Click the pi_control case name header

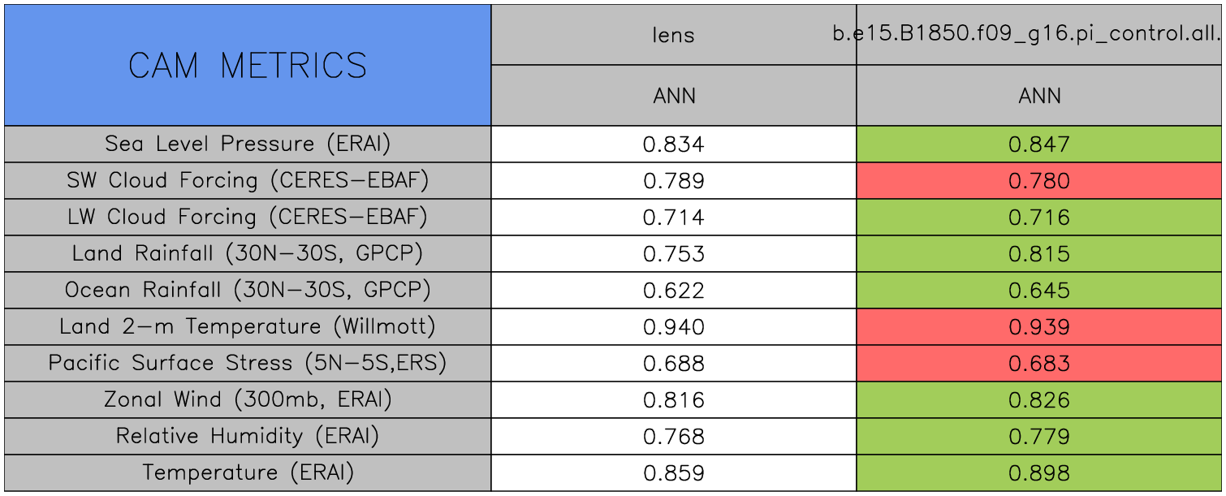click(x=1028, y=35)
